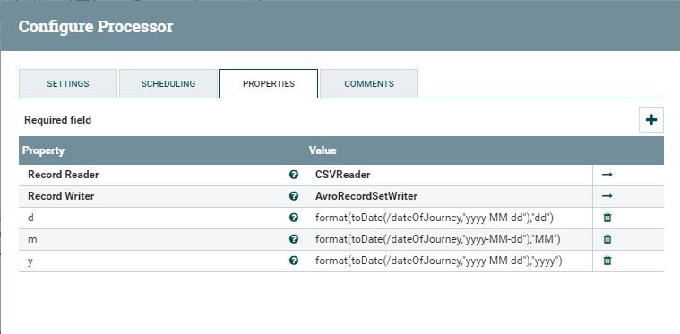Image resolution: width=680 pixels, height=334 pixels.
Task: Click property name d
Action: (30, 218)
